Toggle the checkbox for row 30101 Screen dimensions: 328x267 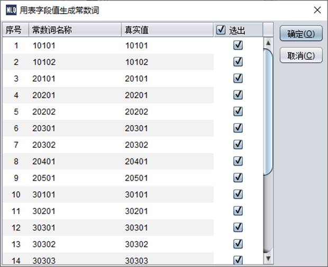238,194
